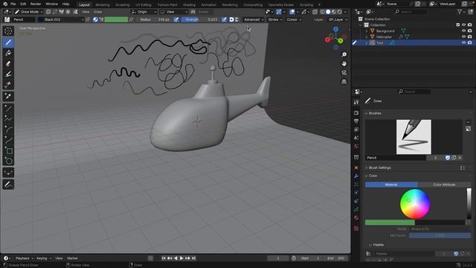476x268 pixels.
Task: Open the Black.002 material dropdown
Action: 61,19
